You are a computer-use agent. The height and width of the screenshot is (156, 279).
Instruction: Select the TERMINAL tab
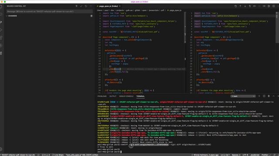pyautogui.click(x=140, y=96)
